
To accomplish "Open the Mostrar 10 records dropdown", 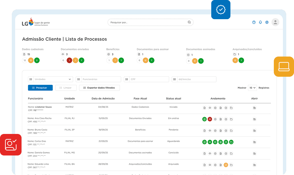I will pyautogui.click(x=252, y=88).
